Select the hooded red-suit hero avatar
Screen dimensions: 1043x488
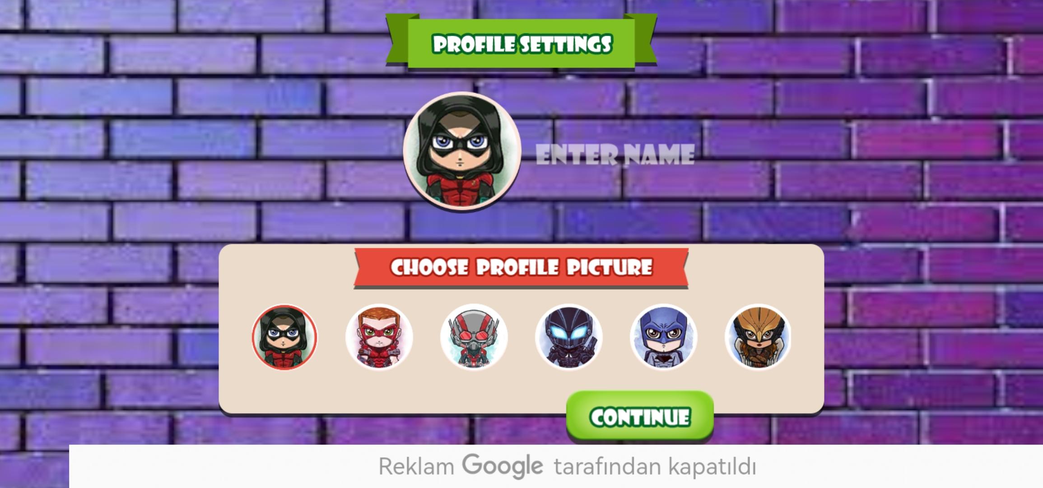pyautogui.click(x=284, y=337)
